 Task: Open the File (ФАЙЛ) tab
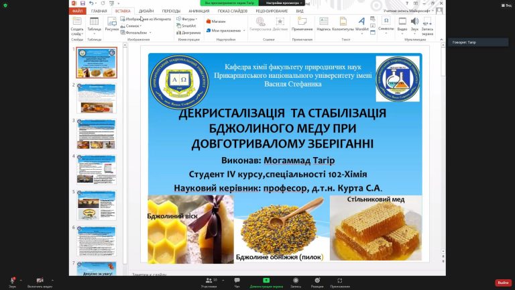point(78,11)
